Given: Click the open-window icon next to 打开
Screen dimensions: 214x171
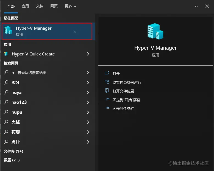Looking at the screenshot, I should tap(107, 73).
